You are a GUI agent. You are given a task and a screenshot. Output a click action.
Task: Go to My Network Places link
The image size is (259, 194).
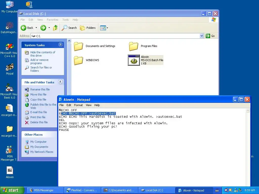point(42,152)
